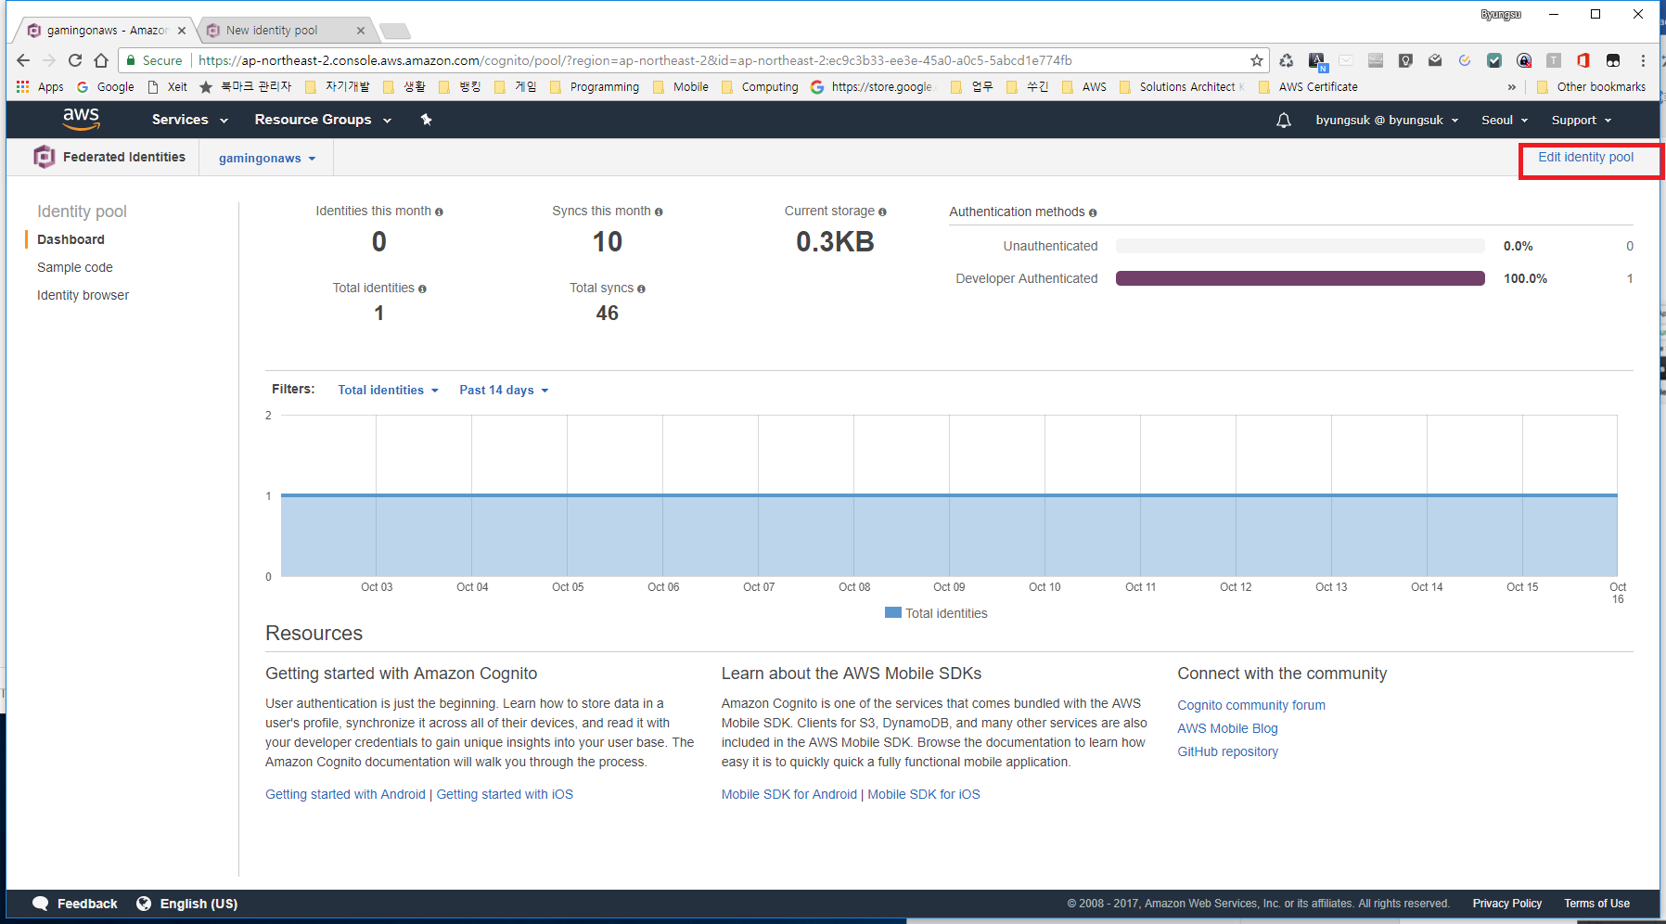1666x924 pixels.
Task: Open the gamingonaws identity pool dropdown
Action: (x=267, y=159)
